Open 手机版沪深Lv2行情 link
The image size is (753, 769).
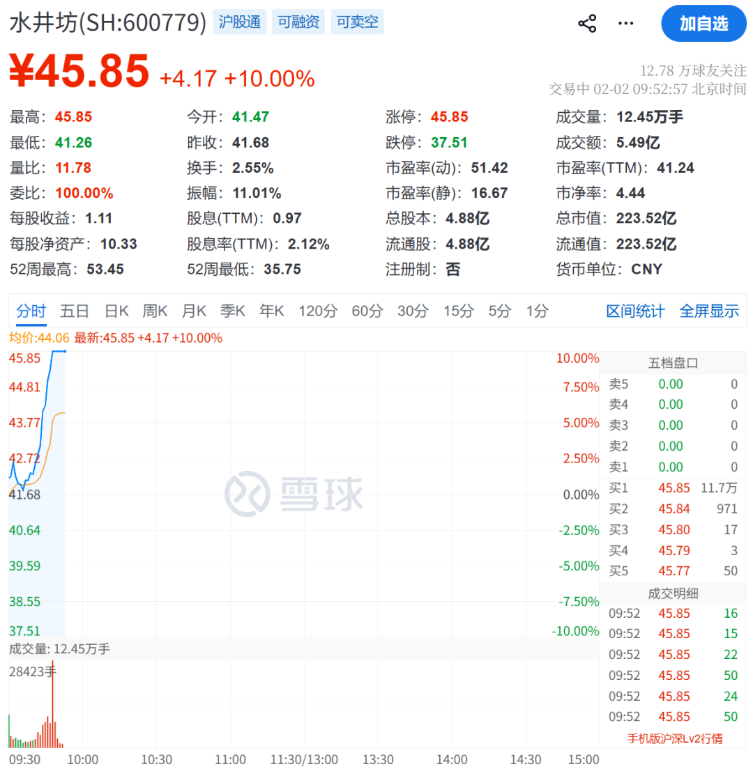tap(674, 738)
